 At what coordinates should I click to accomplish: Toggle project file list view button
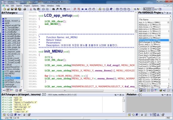[x=141, y=90]
